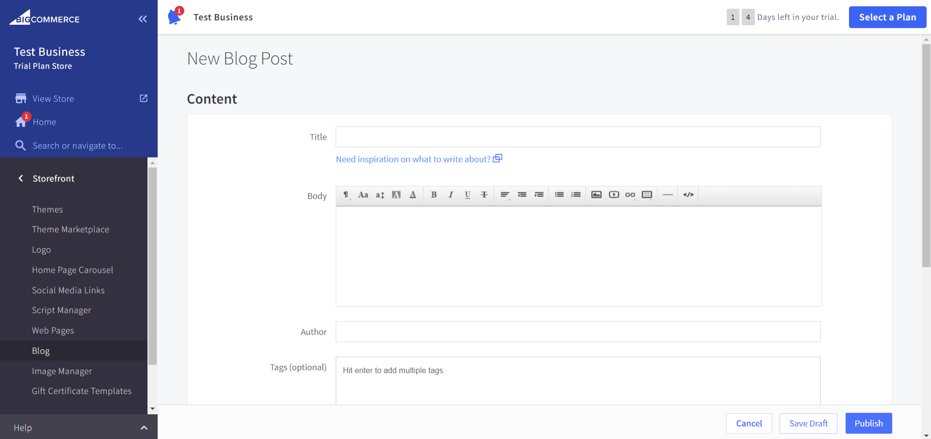931x439 pixels.
Task: Click the sidebar scroll up arrow
Action: click(152, 163)
